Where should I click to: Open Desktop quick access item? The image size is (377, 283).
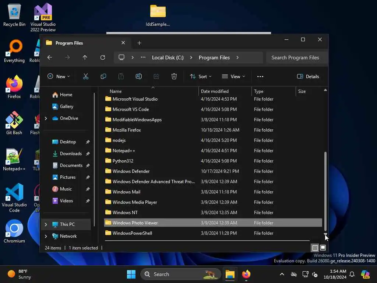point(68,142)
